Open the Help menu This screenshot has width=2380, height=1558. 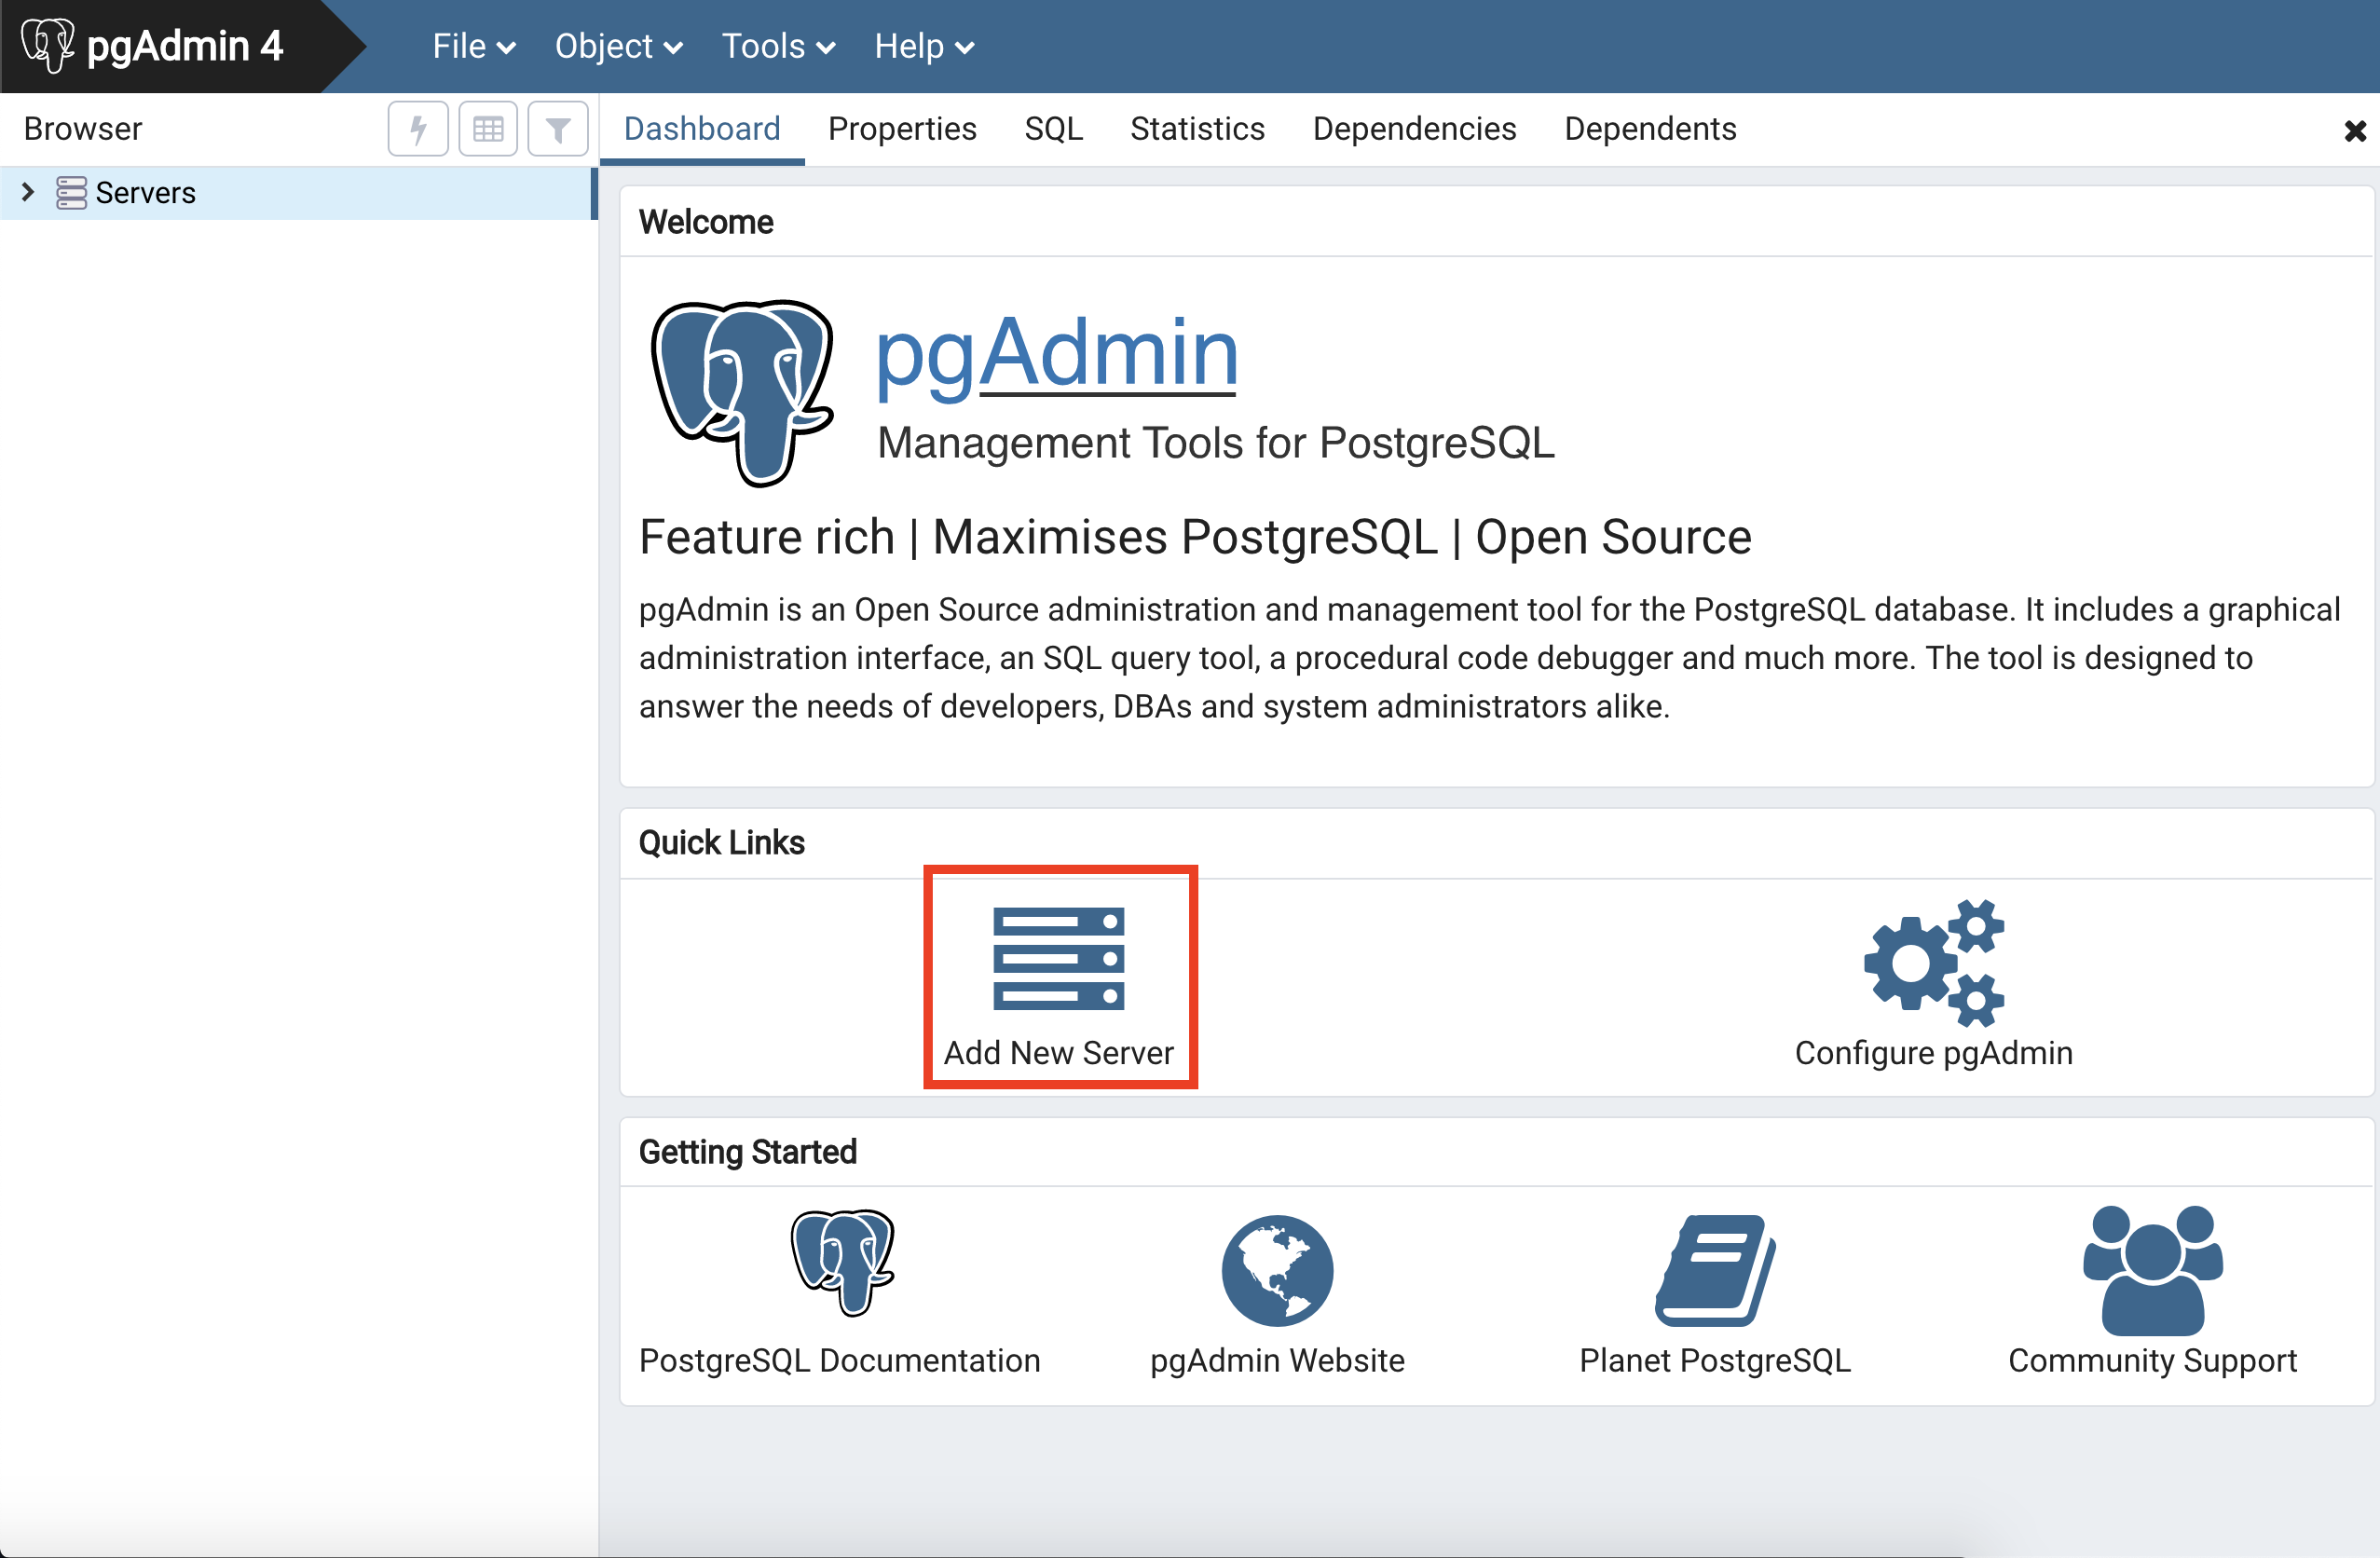(923, 46)
